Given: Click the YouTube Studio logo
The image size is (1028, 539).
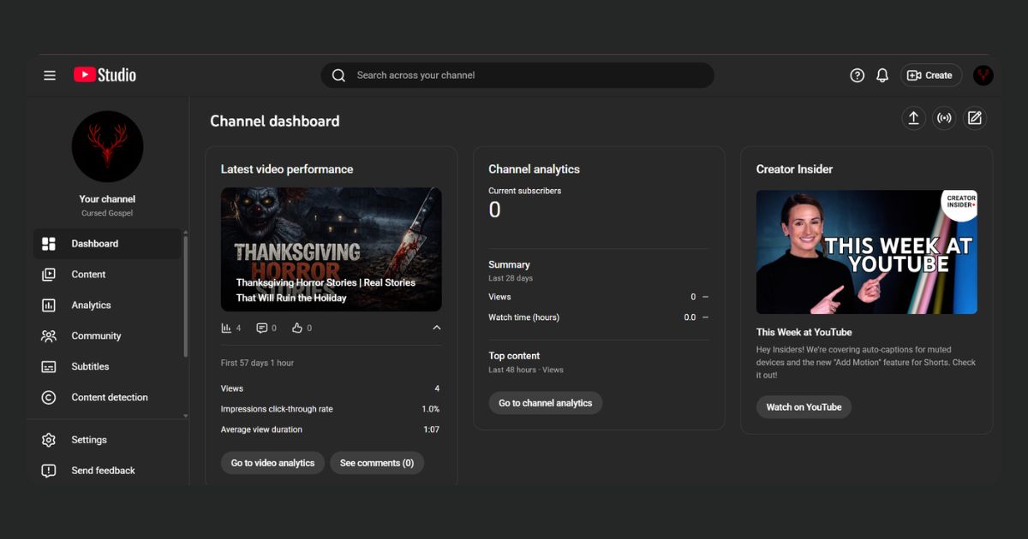Looking at the screenshot, I should coord(105,75).
